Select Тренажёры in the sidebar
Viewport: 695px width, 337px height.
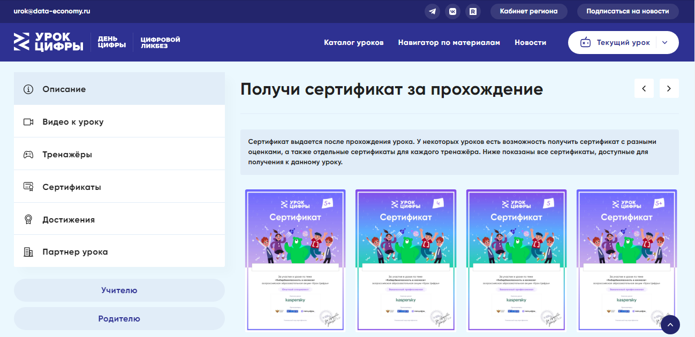pos(67,155)
